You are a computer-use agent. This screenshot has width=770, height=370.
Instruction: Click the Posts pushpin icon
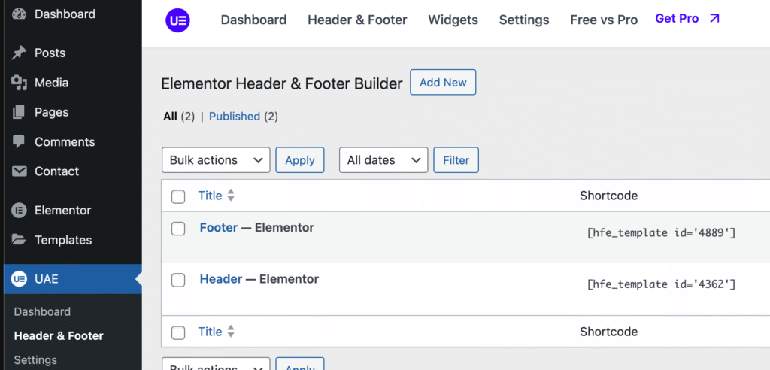pos(20,53)
